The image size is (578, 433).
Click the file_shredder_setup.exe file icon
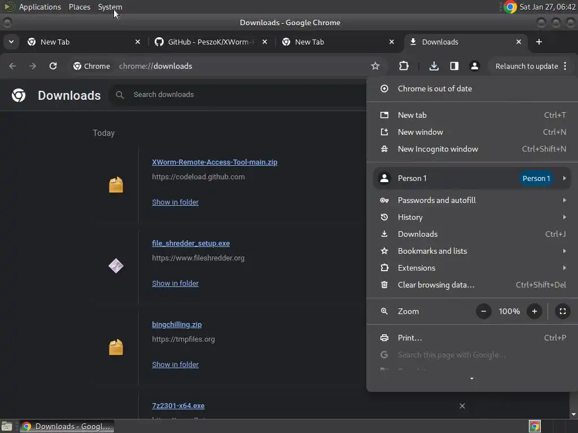click(116, 266)
